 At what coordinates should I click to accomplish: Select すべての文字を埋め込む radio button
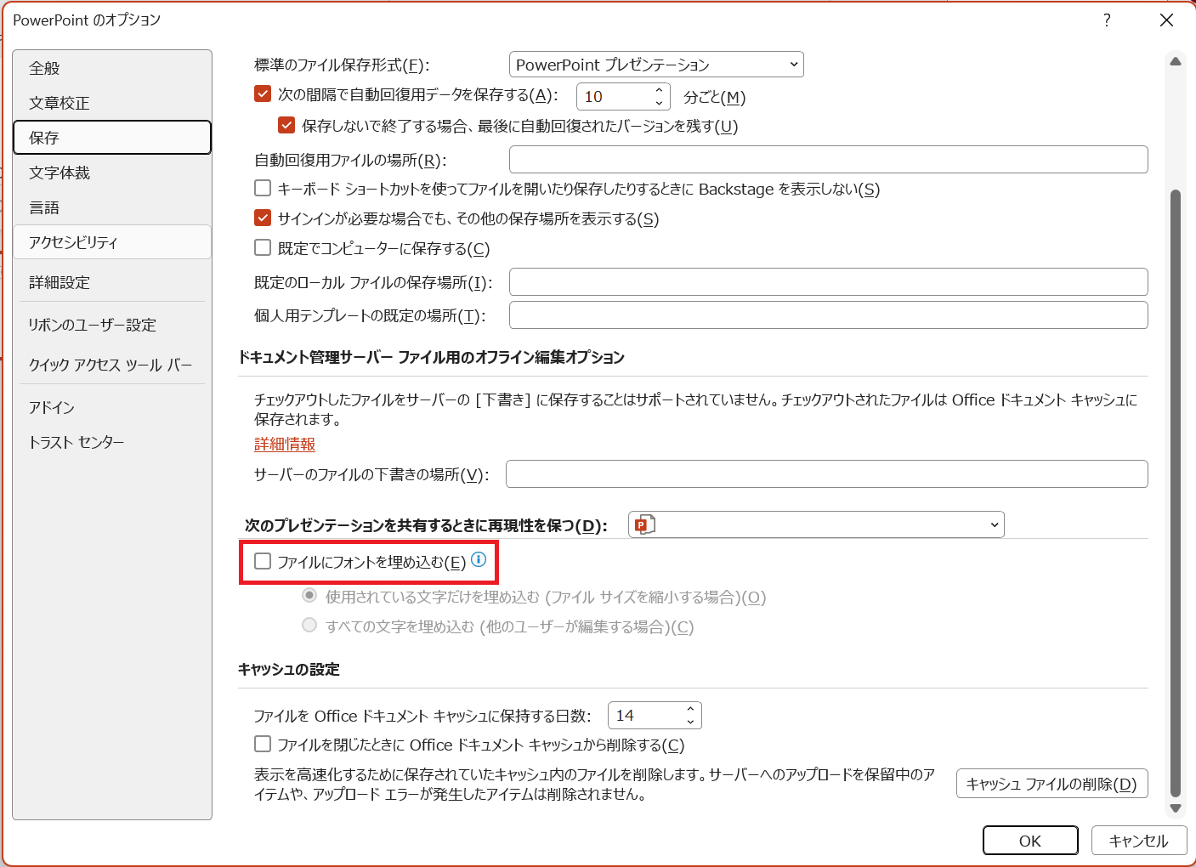pyautogui.click(x=309, y=626)
